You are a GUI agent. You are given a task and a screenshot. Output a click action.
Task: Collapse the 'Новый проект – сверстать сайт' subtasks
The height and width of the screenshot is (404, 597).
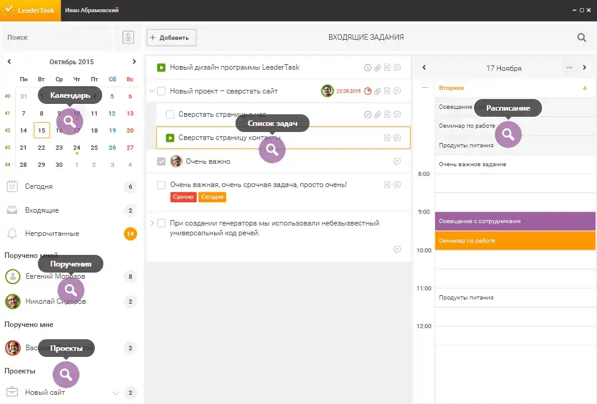[152, 91]
